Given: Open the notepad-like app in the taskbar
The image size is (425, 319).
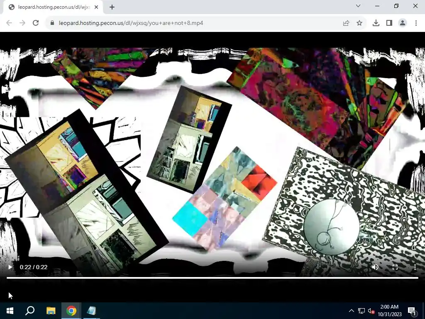Looking at the screenshot, I should (92, 311).
